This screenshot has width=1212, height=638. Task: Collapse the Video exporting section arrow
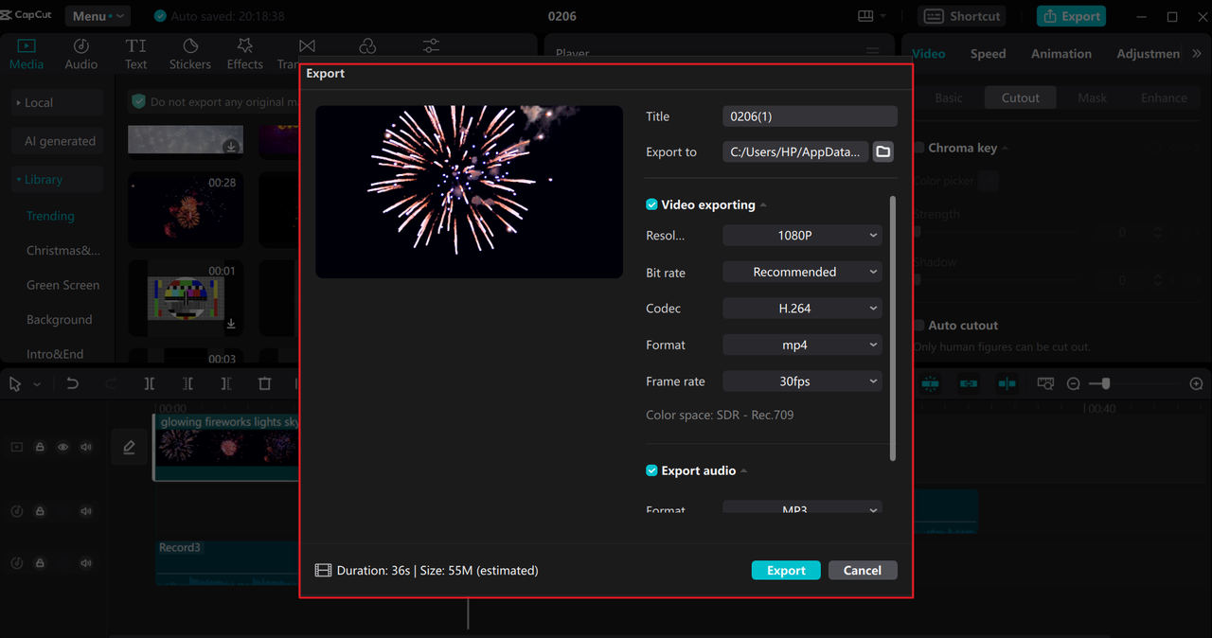(763, 205)
